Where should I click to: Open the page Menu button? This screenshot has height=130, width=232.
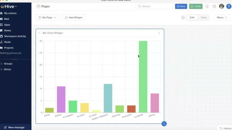coord(222,18)
